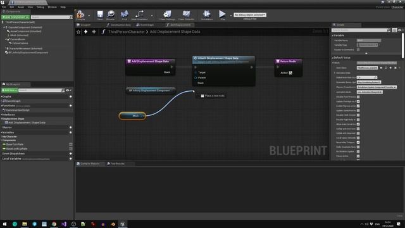Click the Play button in toolbar

[222, 15]
